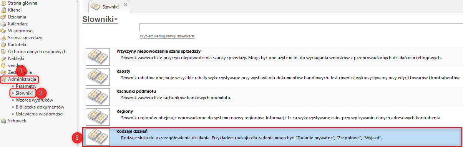Click description starting 'Słownik zawiera listę przyczyn niepowodzenia'
The image size is (463, 147).
(x=281, y=58)
